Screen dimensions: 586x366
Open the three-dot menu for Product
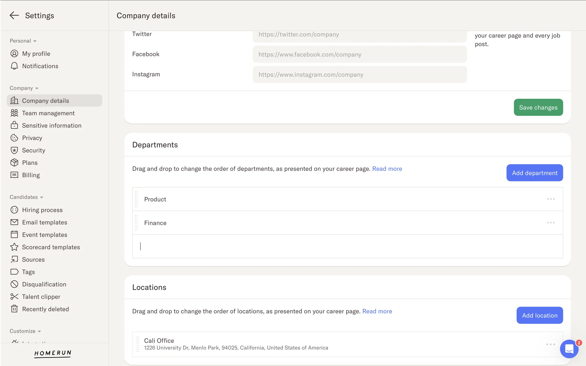pyautogui.click(x=551, y=199)
